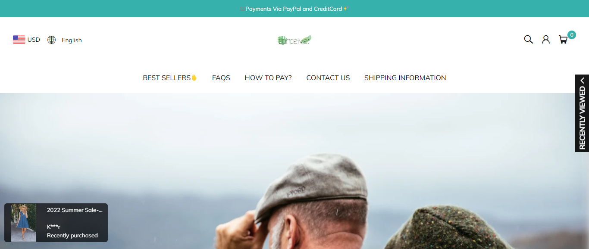Open the search magnifier icon
Viewport: 589px width, 249px height.
point(528,40)
